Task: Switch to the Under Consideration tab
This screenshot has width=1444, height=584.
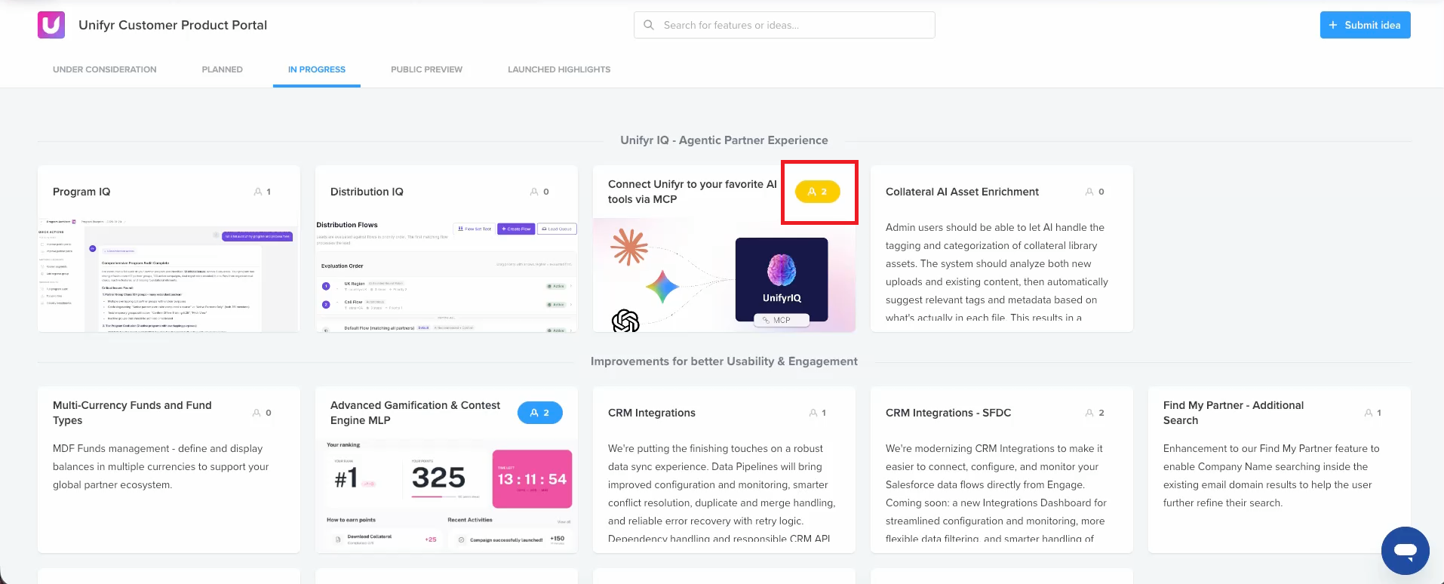Action: (x=105, y=69)
